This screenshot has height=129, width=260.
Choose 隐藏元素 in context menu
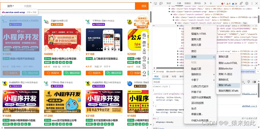pyautogui.click(x=200, y=69)
